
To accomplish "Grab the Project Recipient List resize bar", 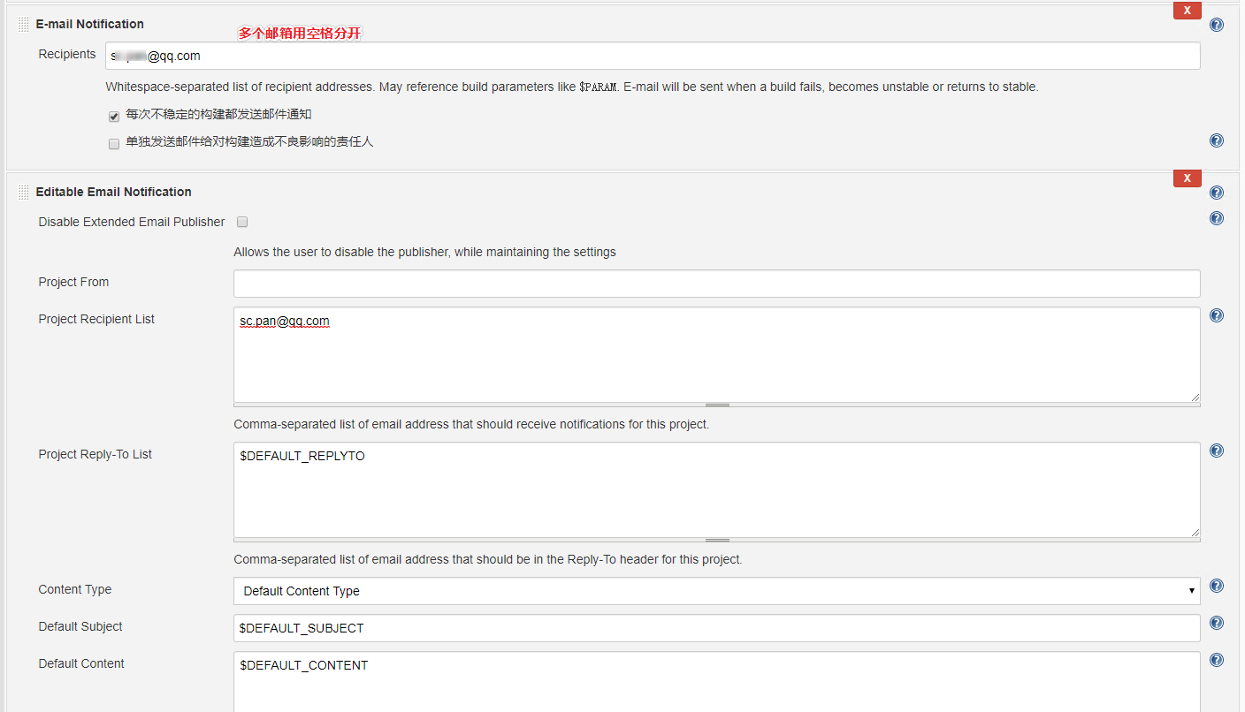I will [x=717, y=405].
